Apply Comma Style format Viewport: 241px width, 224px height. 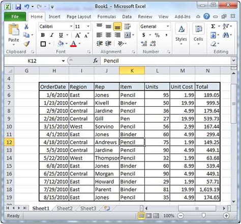click(x=166, y=35)
